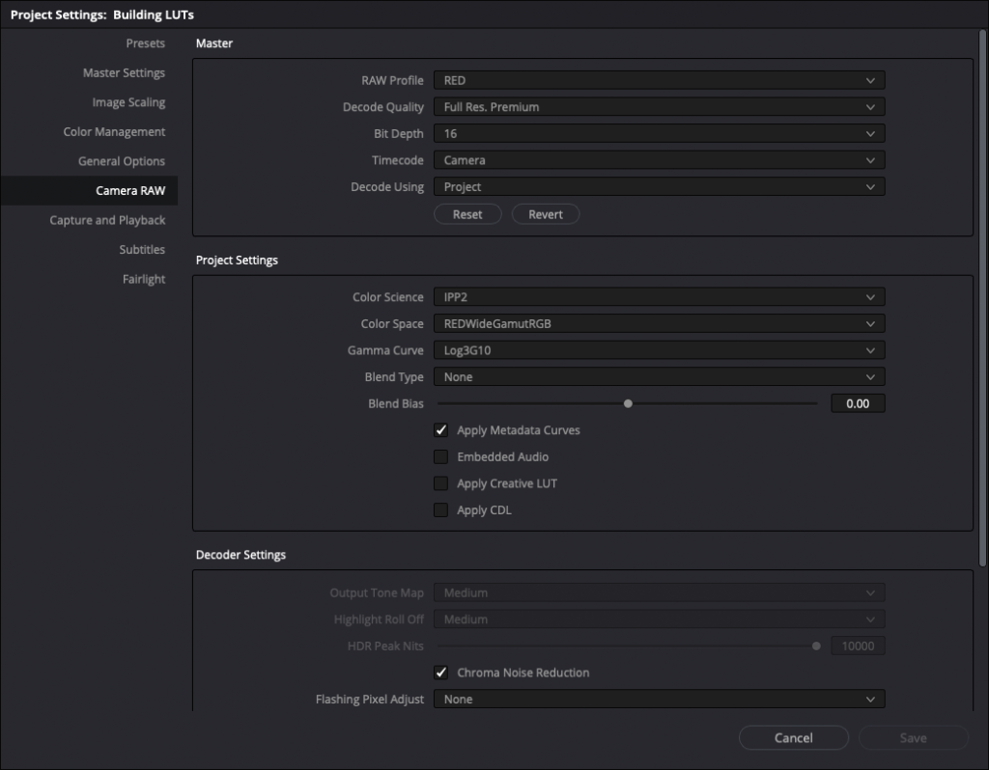The height and width of the screenshot is (770, 989).
Task: Open the Bit Depth dropdown
Action: tap(659, 134)
